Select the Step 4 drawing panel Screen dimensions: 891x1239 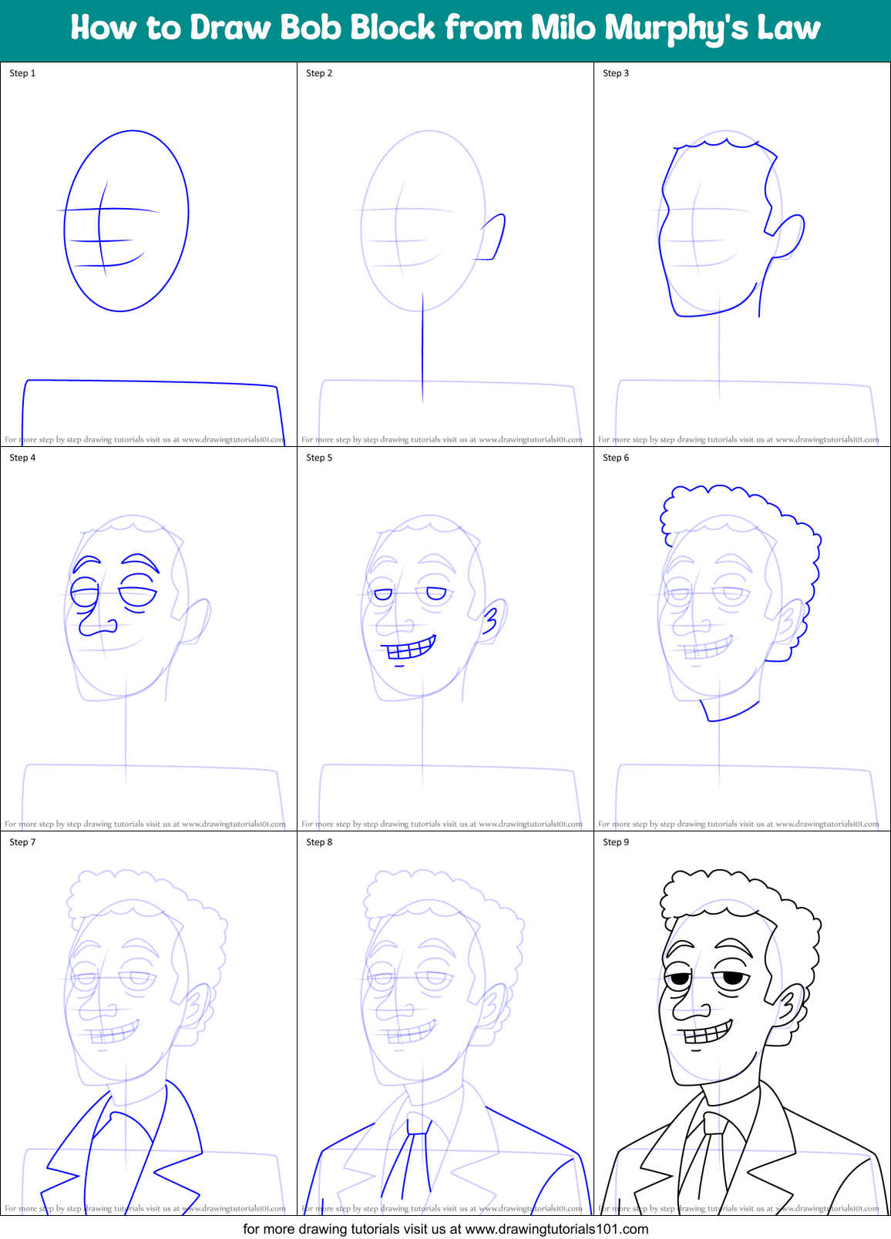149,639
